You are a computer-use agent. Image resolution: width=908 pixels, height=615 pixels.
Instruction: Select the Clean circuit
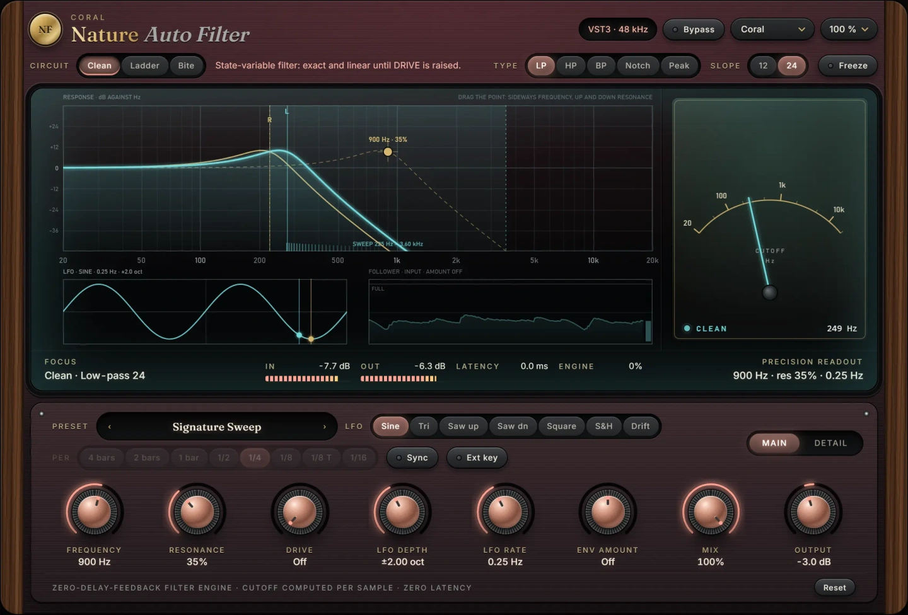pos(99,66)
